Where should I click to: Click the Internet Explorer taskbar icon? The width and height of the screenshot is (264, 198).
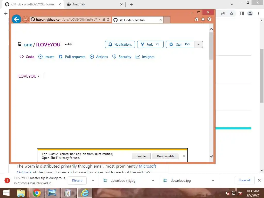coord(85,193)
